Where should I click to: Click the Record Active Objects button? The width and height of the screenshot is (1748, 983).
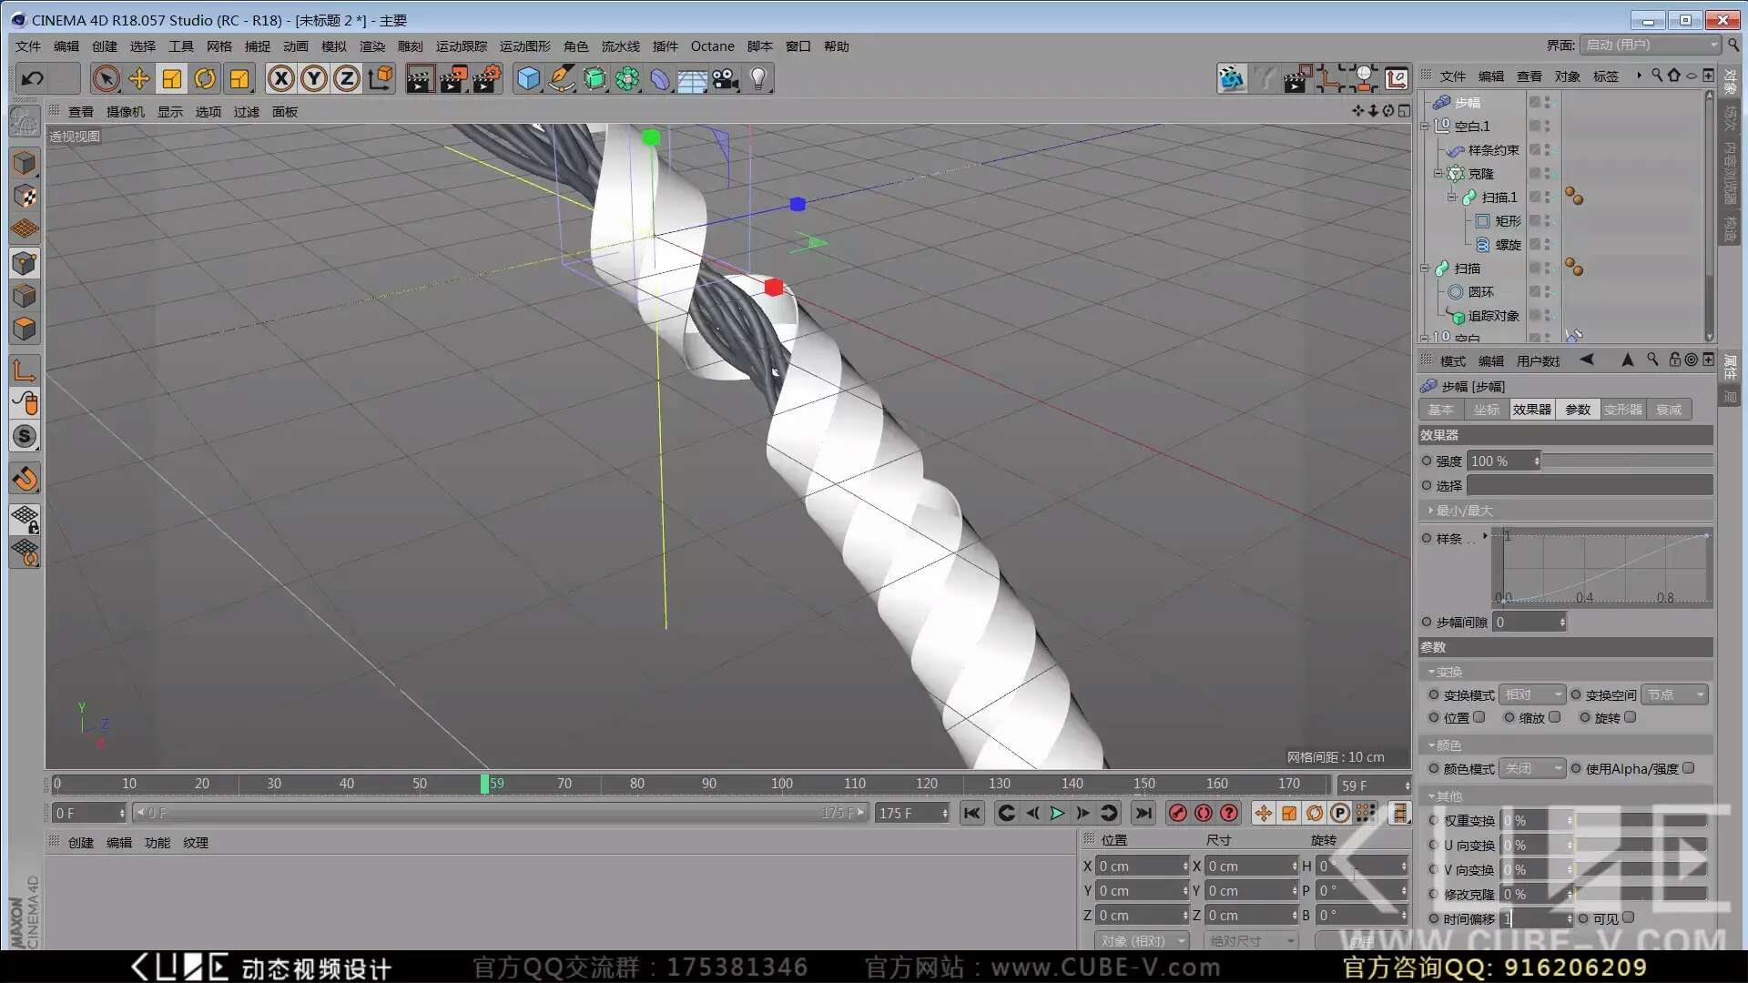pyautogui.click(x=1177, y=813)
